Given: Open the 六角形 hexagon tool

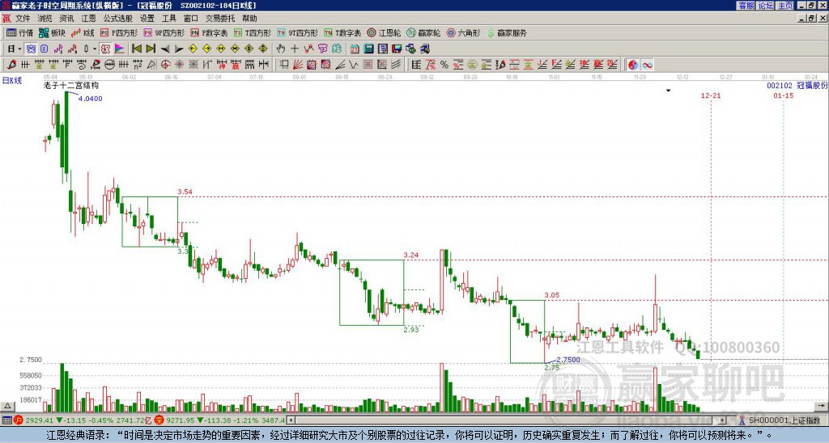Looking at the screenshot, I should pyautogui.click(x=464, y=32).
